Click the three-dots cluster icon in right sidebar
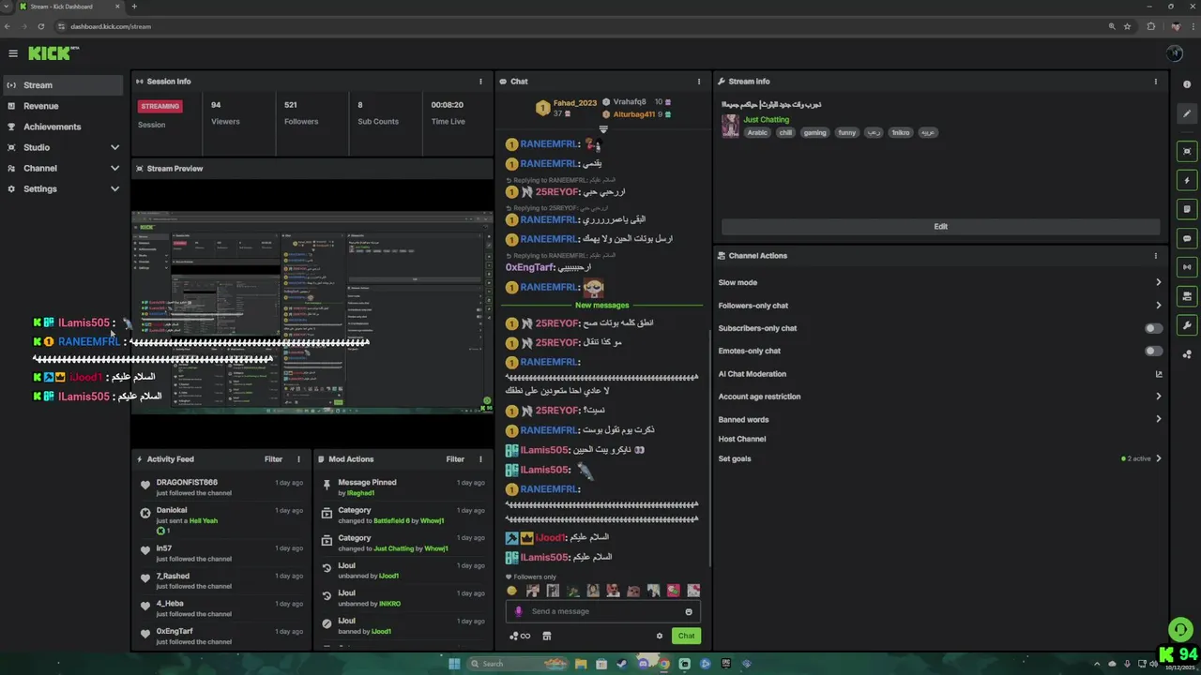Screen dimensions: 1201x675 click(1187, 354)
